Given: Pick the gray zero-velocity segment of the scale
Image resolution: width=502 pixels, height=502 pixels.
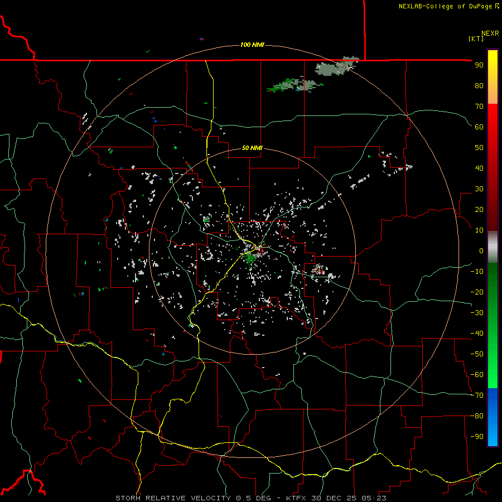Looking at the screenshot, I should pos(493,247).
